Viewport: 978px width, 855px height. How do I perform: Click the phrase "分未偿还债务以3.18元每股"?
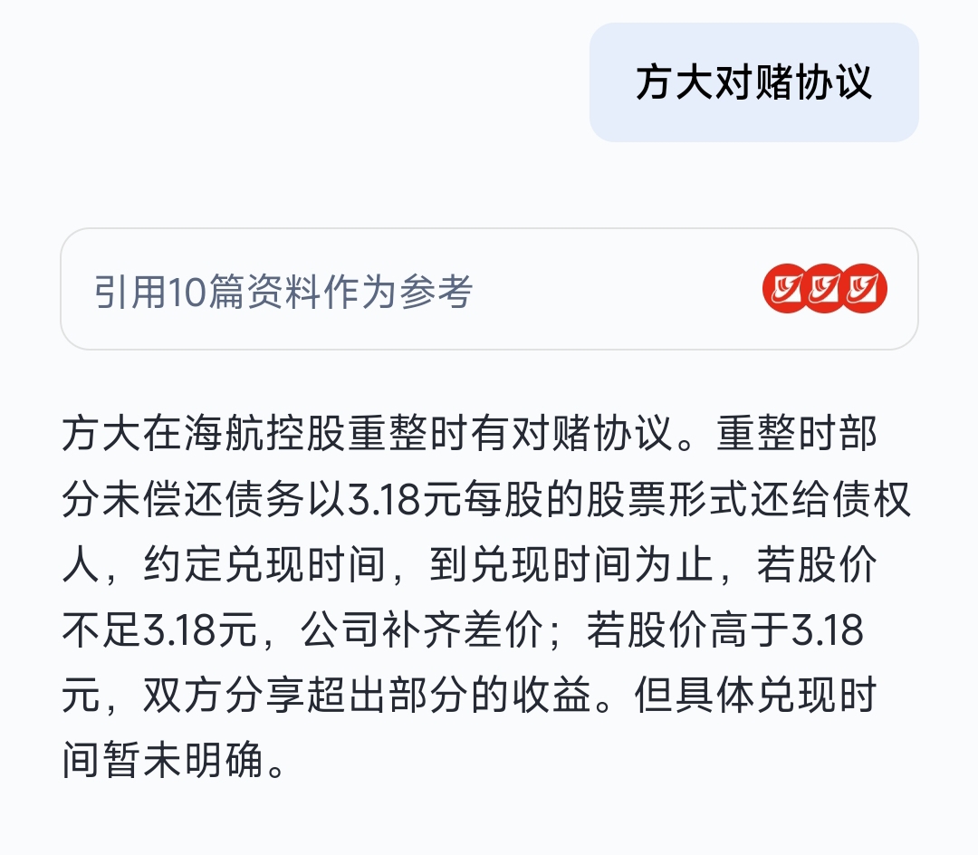(x=302, y=499)
